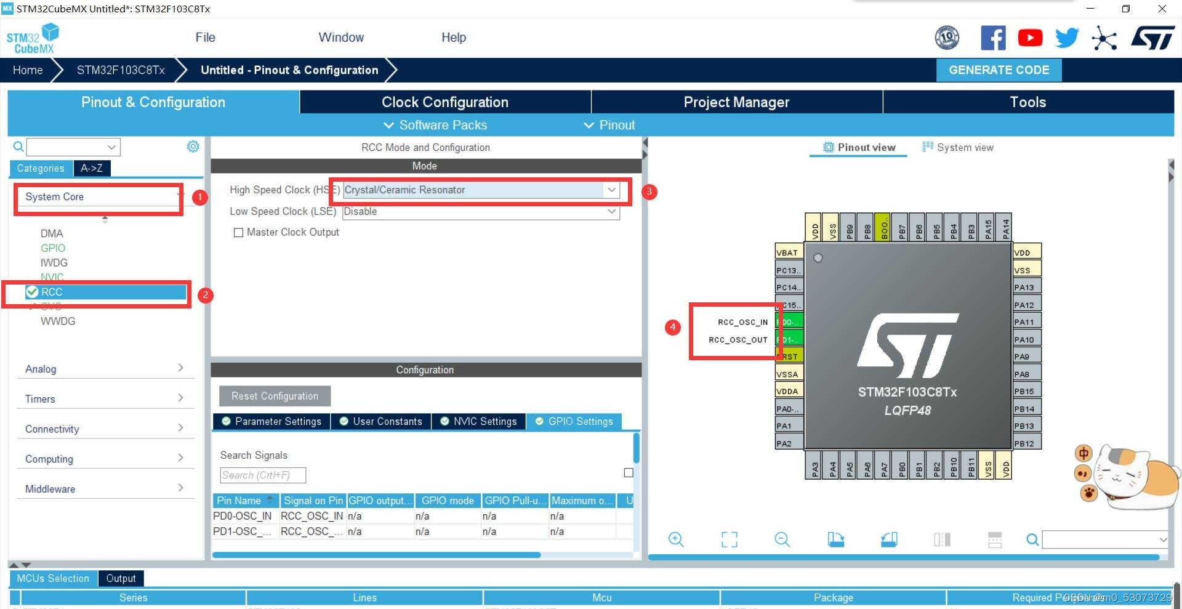Click the Search Signals input field
This screenshot has height=609, width=1182.
[263, 475]
